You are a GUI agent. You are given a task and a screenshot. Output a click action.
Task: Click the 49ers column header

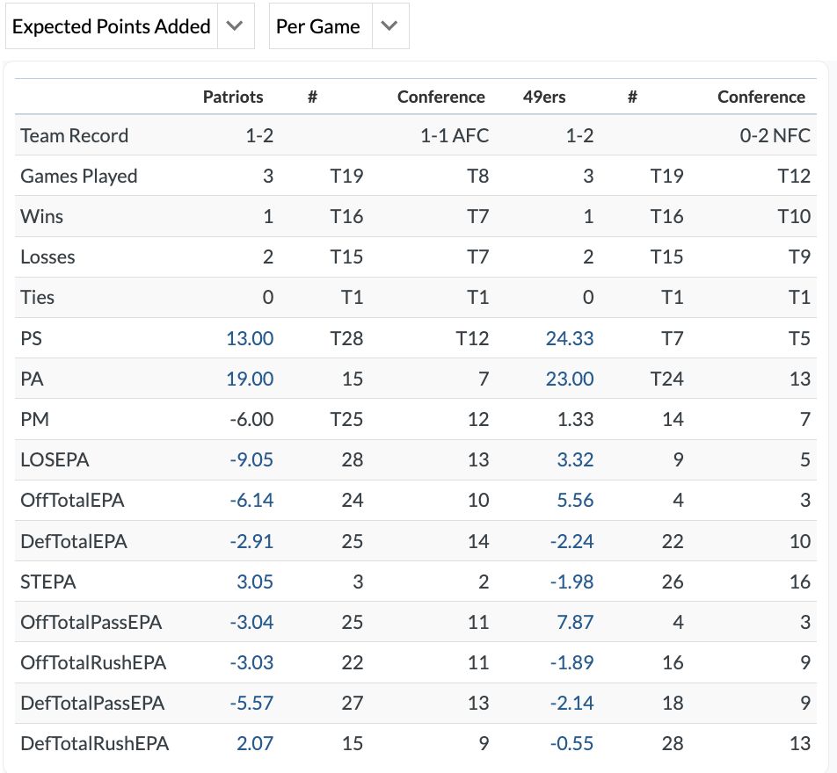(x=544, y=97)
